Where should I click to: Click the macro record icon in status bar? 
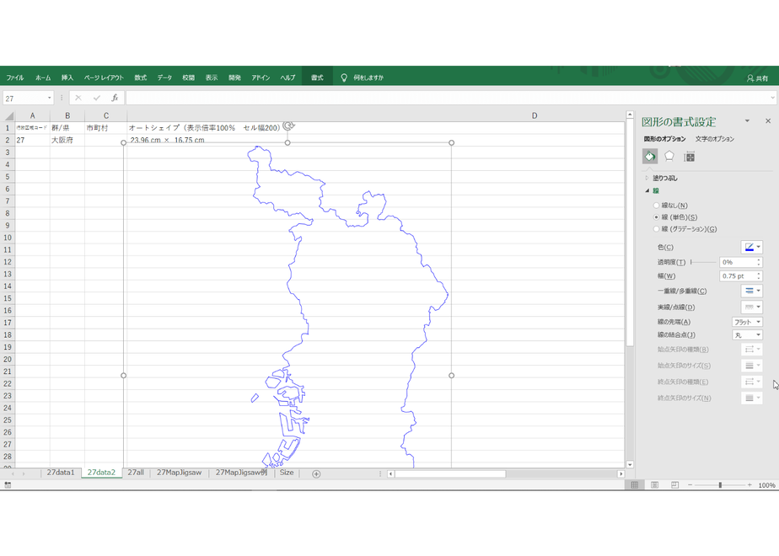click(x=8, y=485)
